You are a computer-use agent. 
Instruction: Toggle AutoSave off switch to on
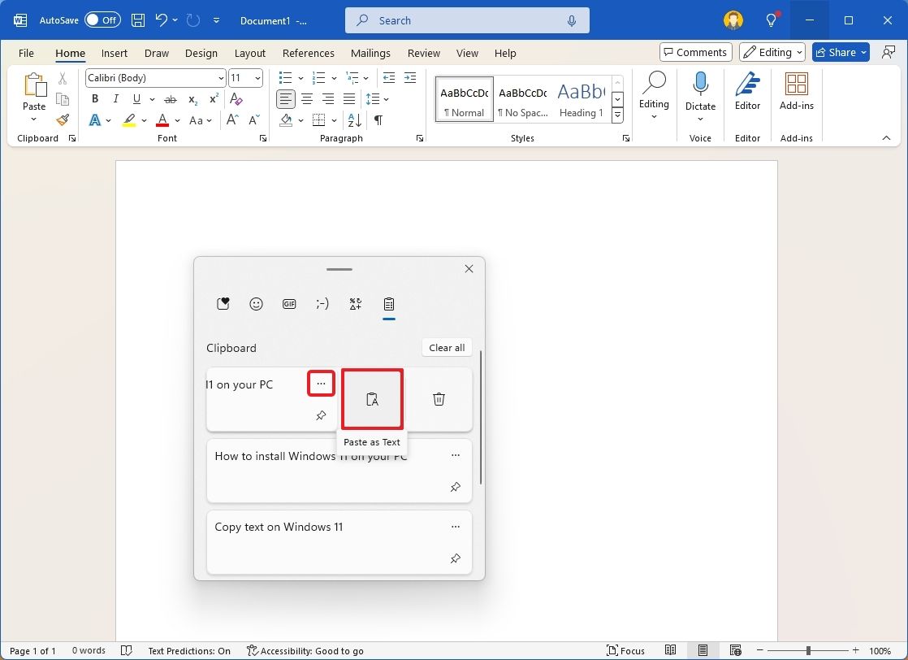point(102,19)
